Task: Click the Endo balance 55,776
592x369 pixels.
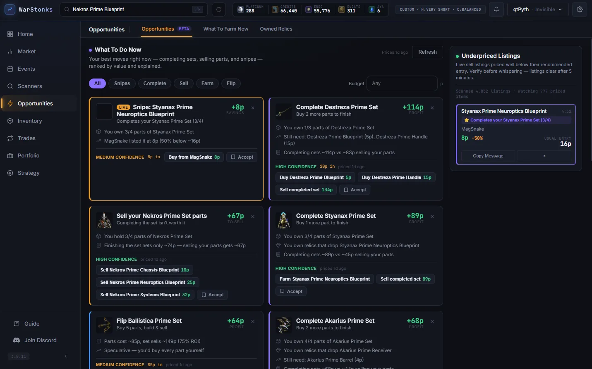Action: [318, 9]
